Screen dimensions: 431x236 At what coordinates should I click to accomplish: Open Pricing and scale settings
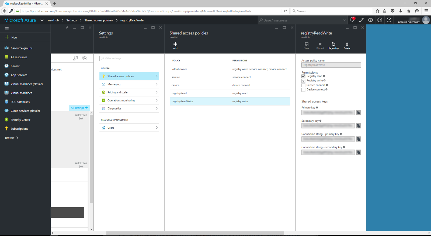[x=129, y=92]
